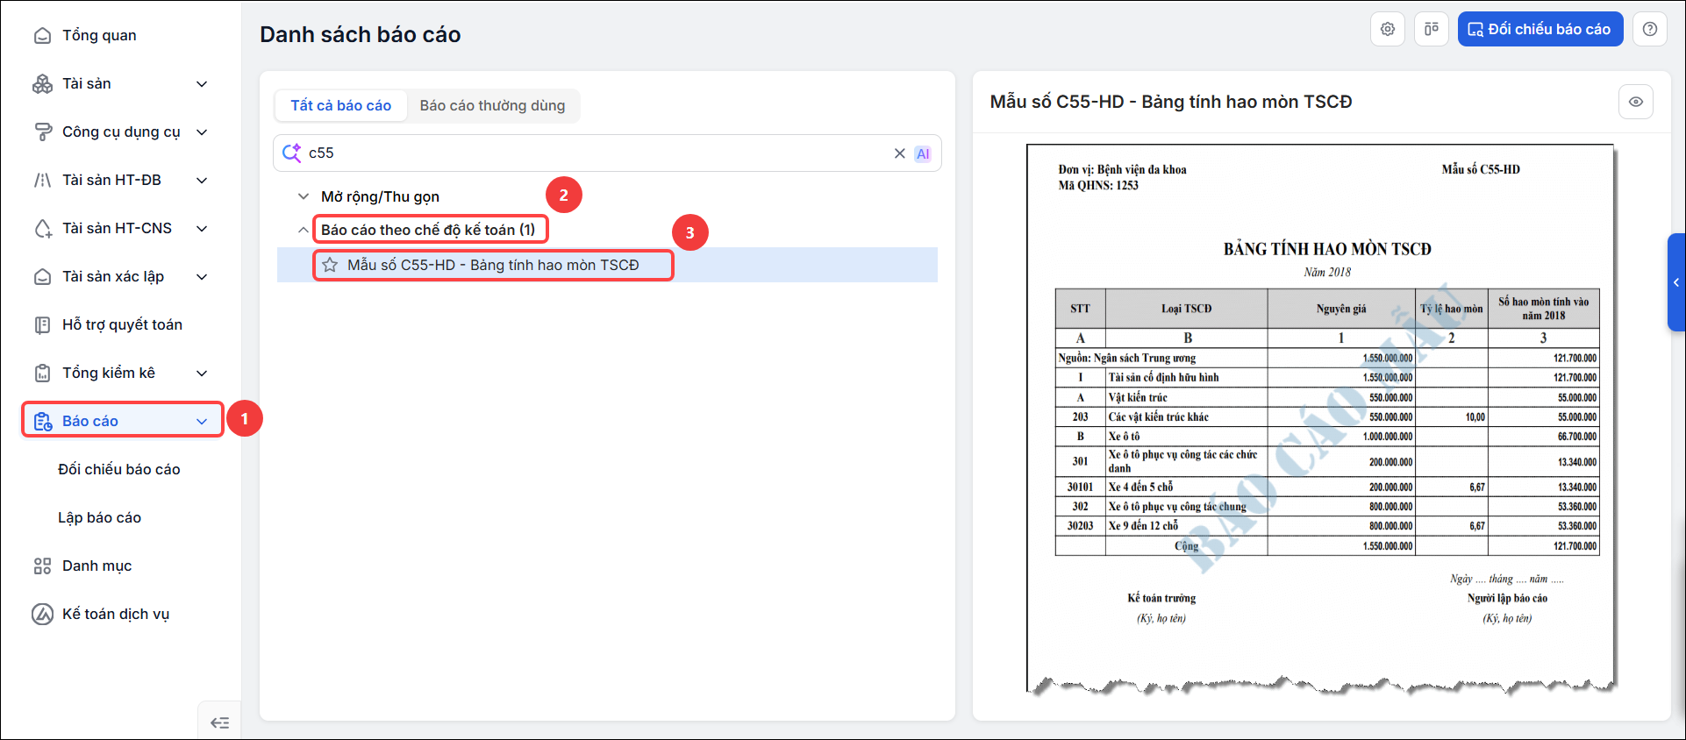
Task: Expand the Tổng kiểm kê chevron
Action: (202, 374)
